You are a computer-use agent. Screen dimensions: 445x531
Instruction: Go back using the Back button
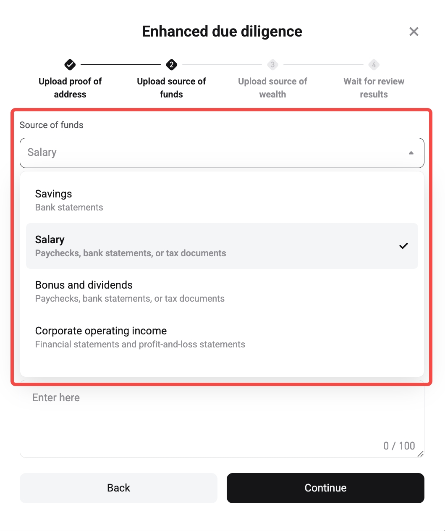[x=118, y=488]
